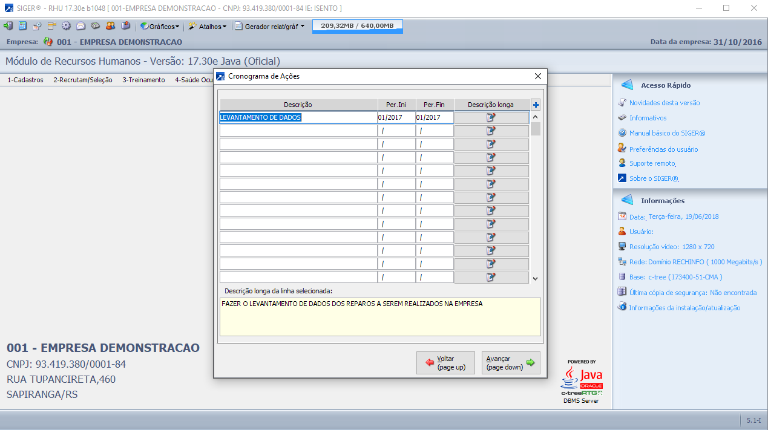
Task: Click the Avançar (page down) button
Action: point(511,363)
